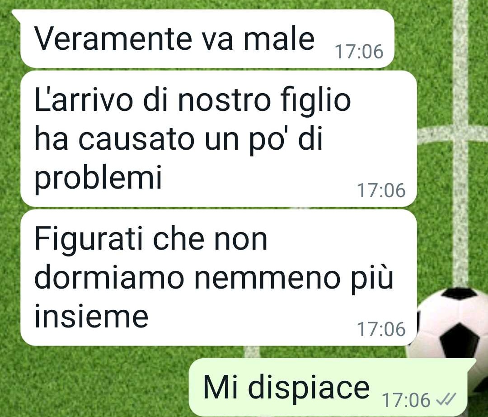Tap the double check read receipt icon
This screenshot has width=488, height=417.
pos(446,399)
